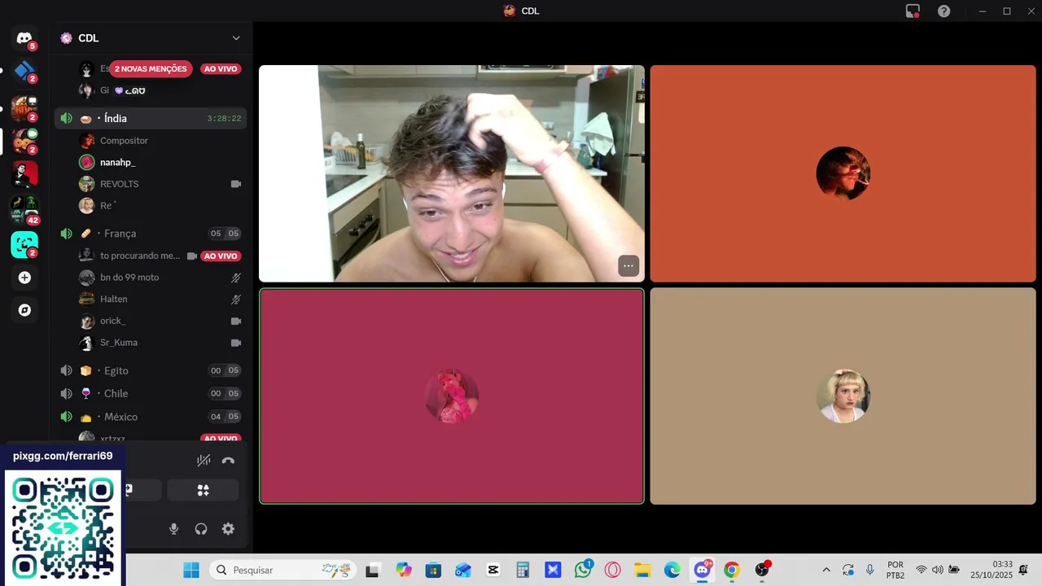
Task: Open Microsoft Edge from taskbar
Action: [x=672, y=570]
